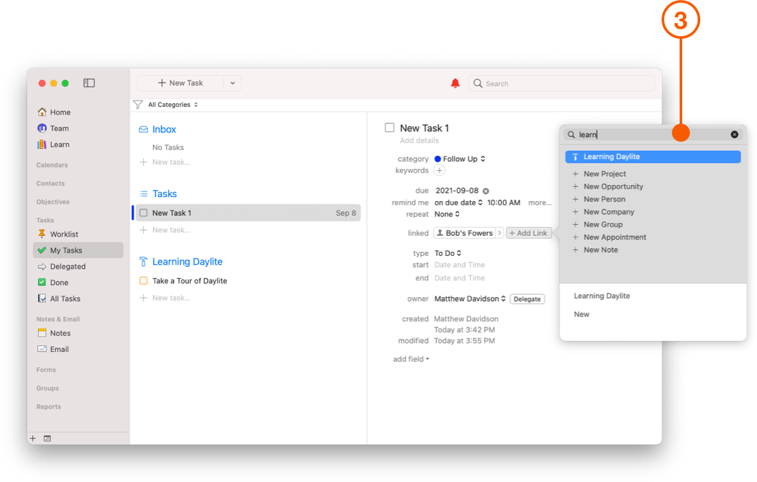Screen dimensions: 757x482
Task: Open the Notes section icon
Action: 41,333
